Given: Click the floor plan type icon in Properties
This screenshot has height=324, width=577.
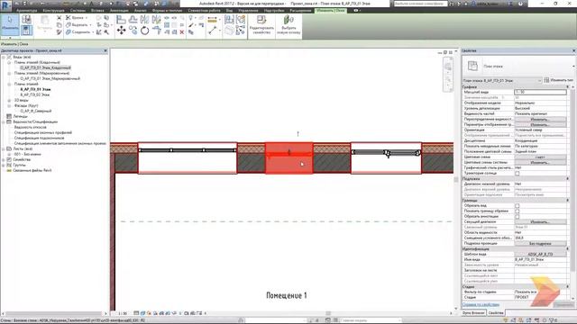Looking at the screenshot, I should pos(472,66).
